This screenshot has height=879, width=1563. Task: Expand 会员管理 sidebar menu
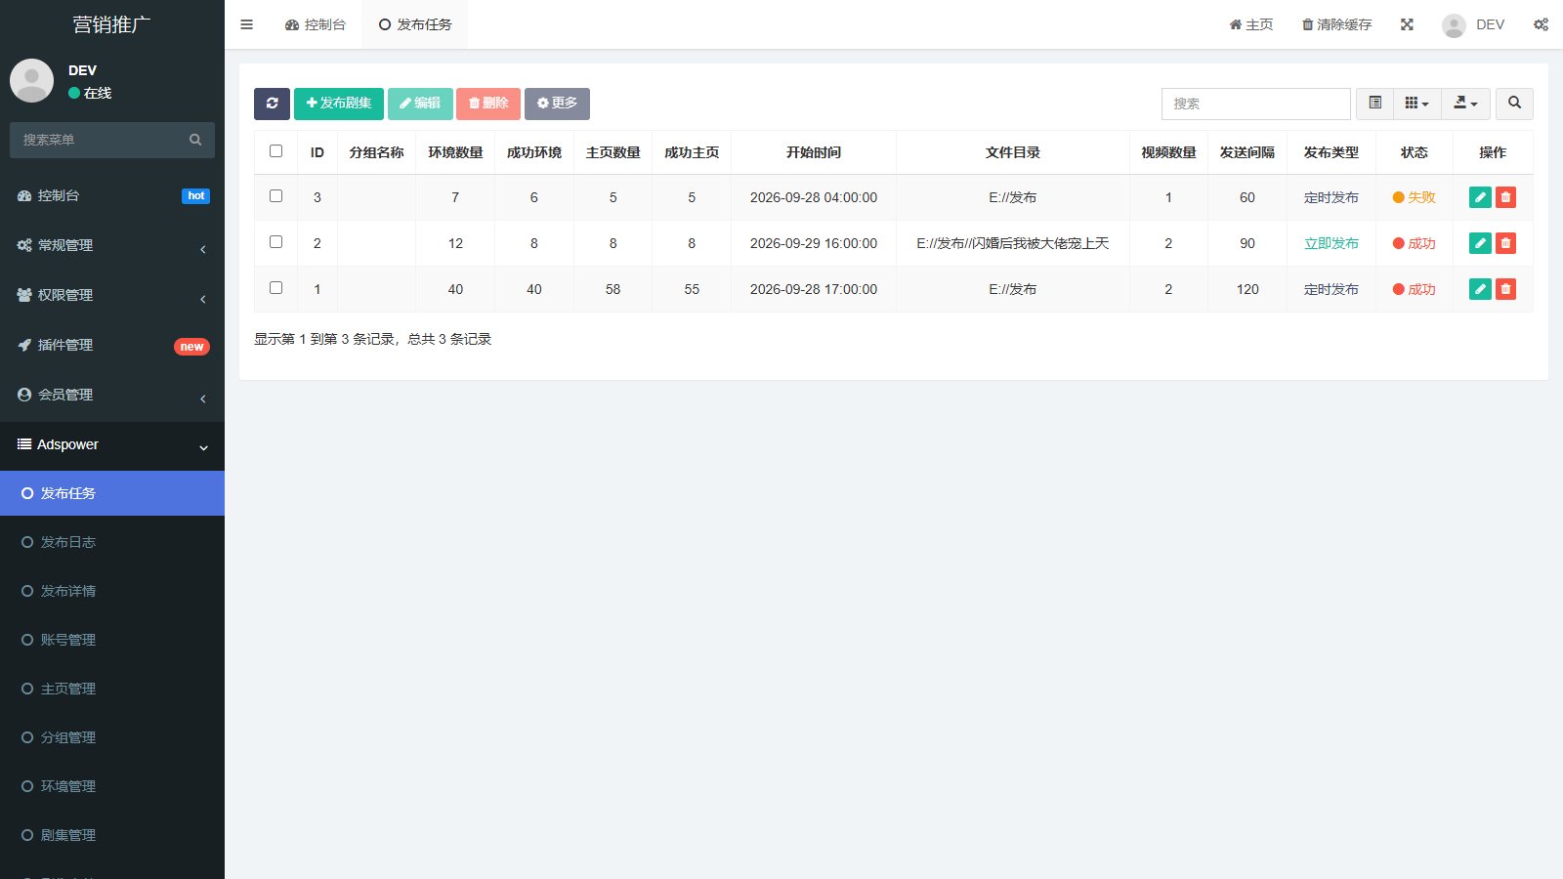tap(112, 395)
